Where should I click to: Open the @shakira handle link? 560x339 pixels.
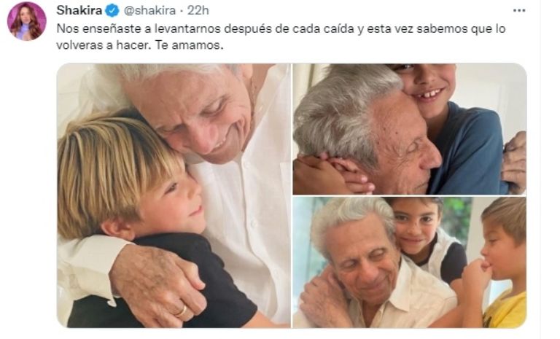pyautogui.click(x=149, y=11)
